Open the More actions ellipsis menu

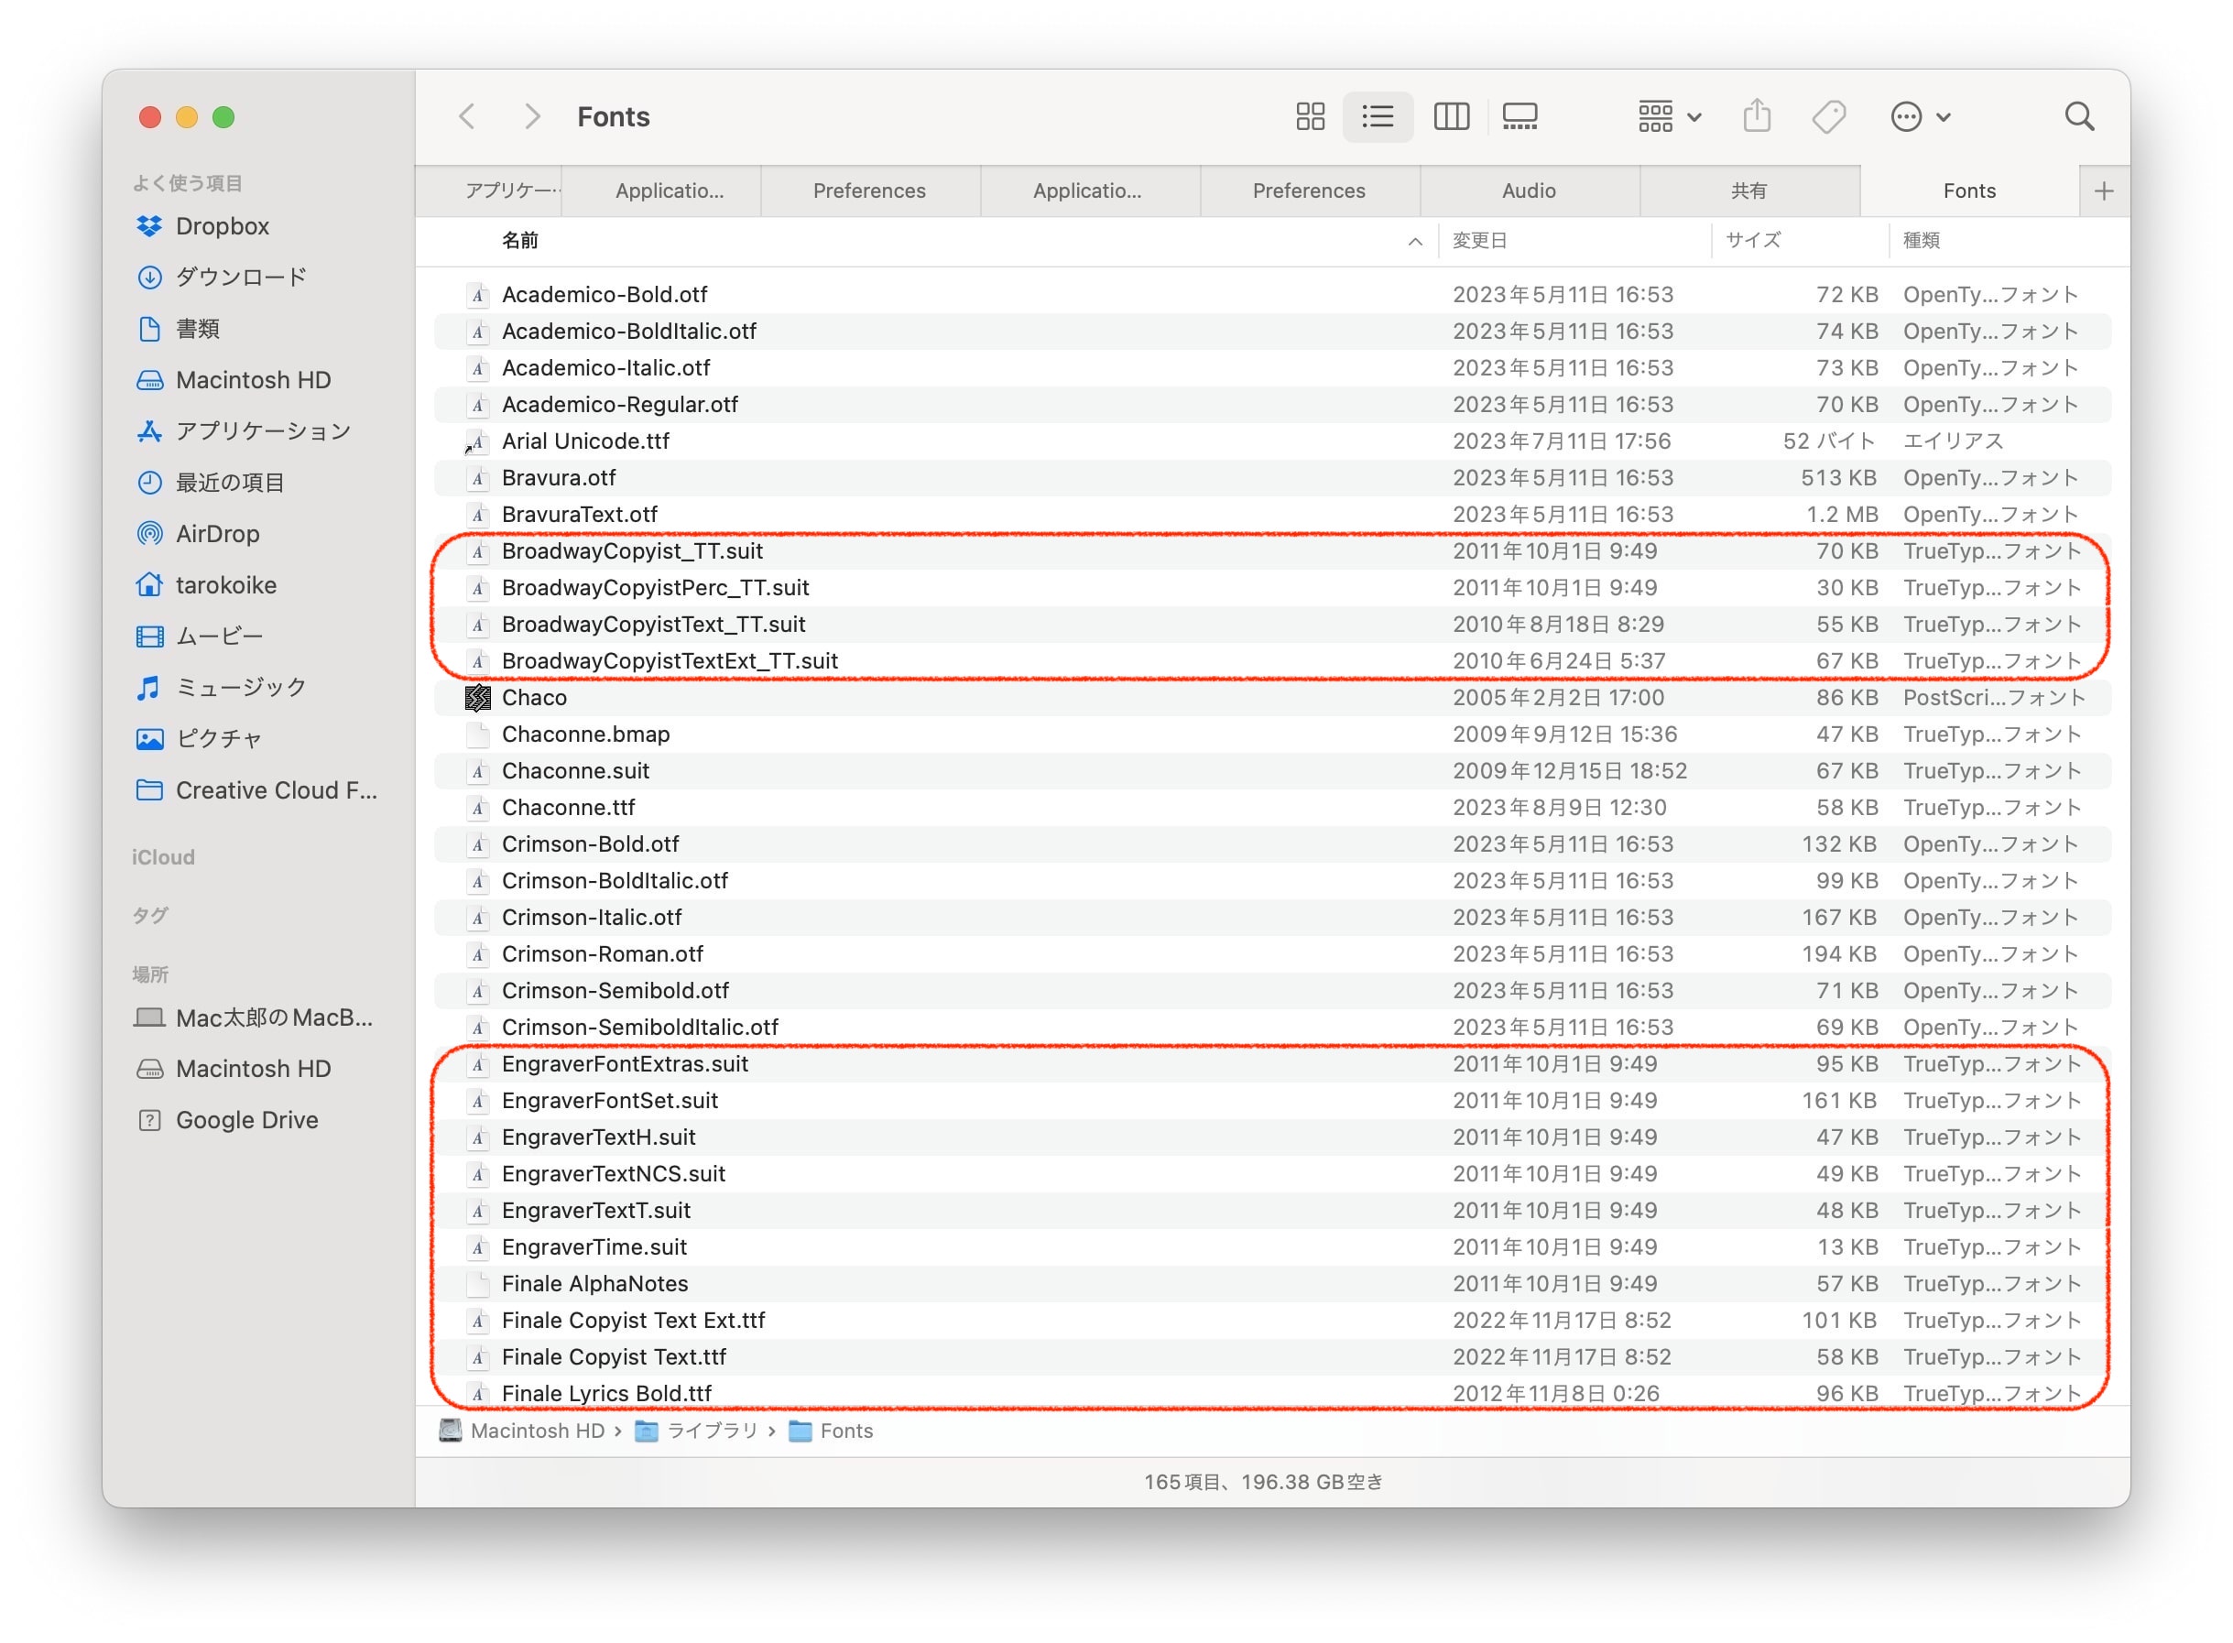[x=1920, y=116]
